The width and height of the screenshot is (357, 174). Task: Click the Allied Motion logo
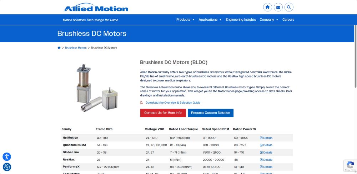(x=96, y=7)
